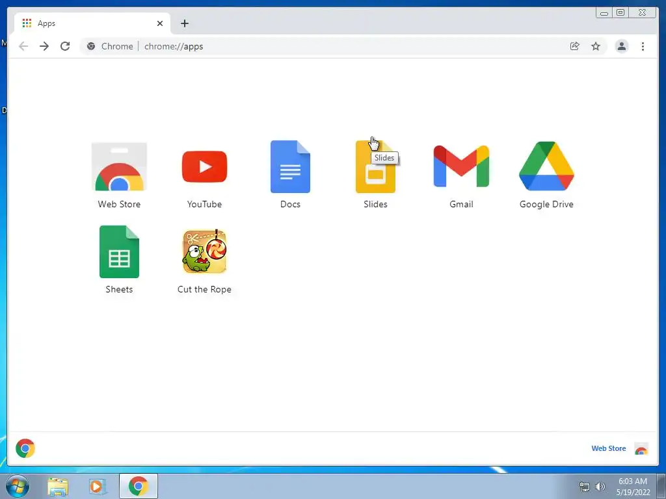The image size is (666, 499).
Task: Click the Sheets label text
Action: [119, 289]
